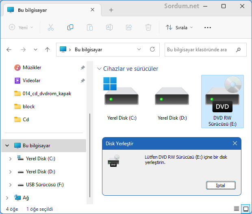252x214 pixels.
Task: Click the Bu bilgisayar tab title
Action: coord(32,10)
